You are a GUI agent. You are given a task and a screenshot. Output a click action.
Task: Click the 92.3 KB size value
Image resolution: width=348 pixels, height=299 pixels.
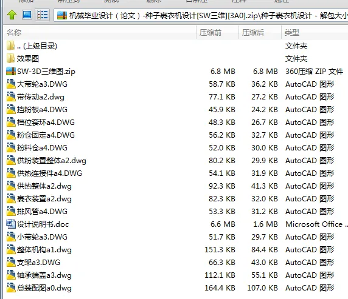(222, 186)
